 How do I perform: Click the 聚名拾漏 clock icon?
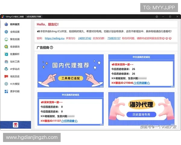coord(6,39)
